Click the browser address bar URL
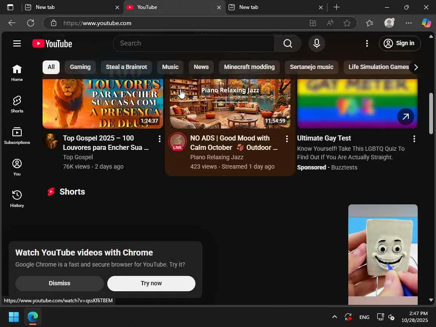Screen dimensions: 436x327 (x=98, y=23)
